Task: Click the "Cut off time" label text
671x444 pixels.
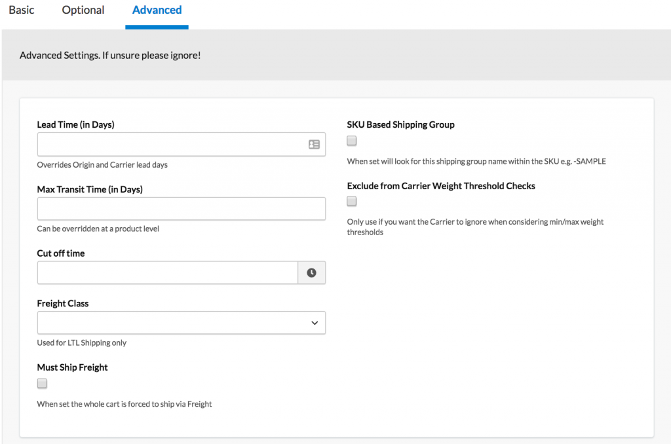Action: point(61,253)
